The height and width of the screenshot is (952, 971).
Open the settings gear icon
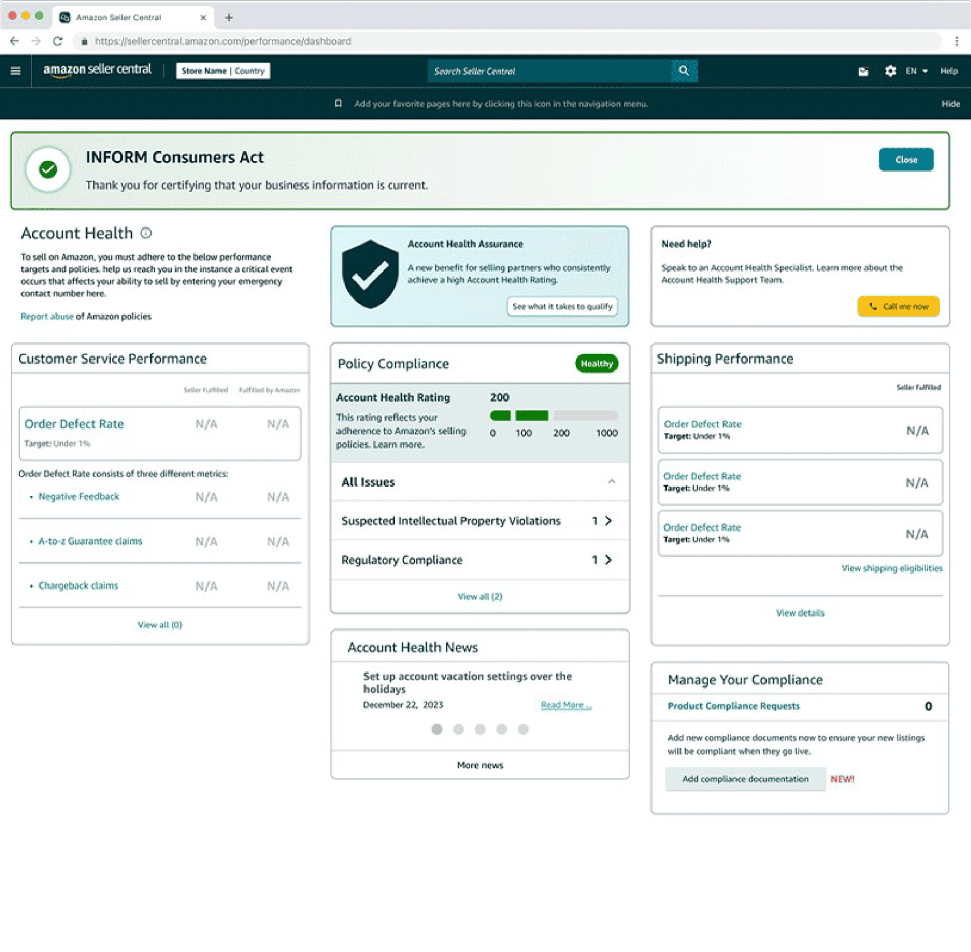click(x=890, y=71)
